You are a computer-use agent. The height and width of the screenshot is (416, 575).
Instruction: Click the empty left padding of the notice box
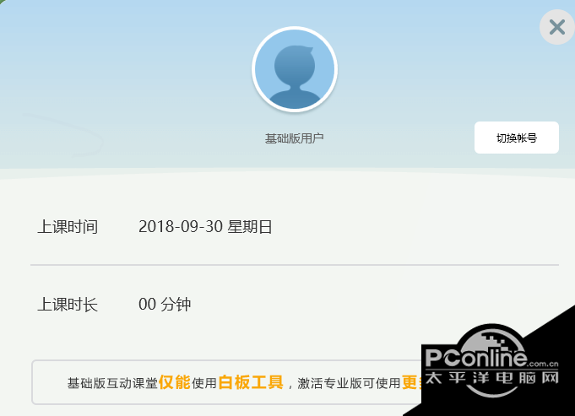[50, 382]
